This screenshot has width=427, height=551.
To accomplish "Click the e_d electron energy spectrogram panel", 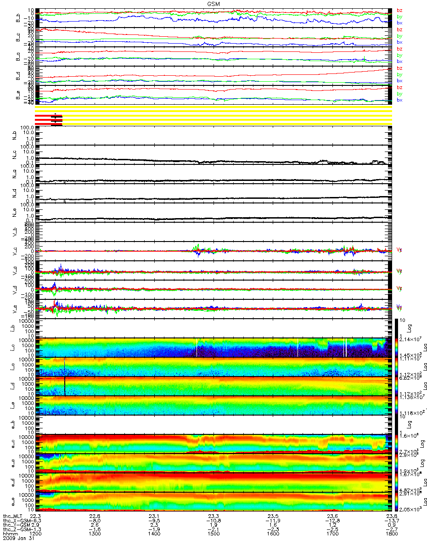I will (x=213, y=482).
